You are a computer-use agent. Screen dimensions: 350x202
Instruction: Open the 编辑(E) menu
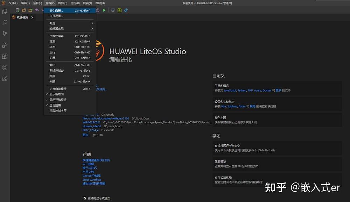click(x=25, y=3)
